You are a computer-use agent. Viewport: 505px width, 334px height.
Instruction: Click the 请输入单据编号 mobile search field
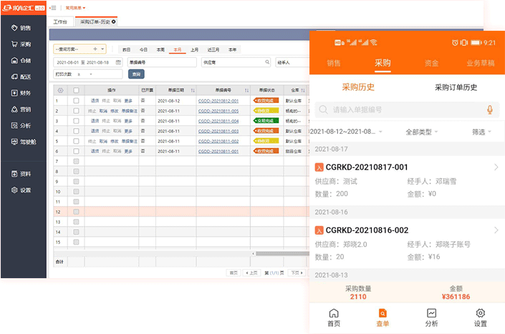click(401, 109)
